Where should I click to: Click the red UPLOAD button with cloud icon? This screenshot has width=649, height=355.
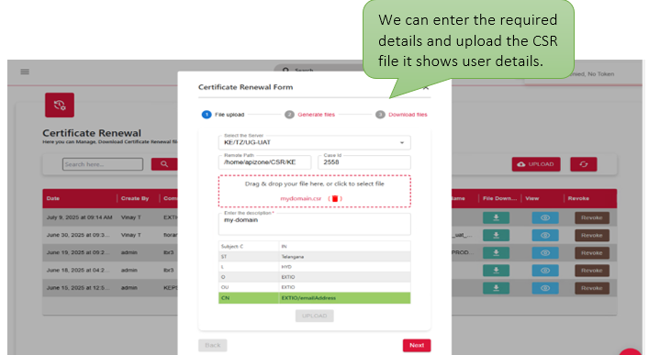(536, 164)
